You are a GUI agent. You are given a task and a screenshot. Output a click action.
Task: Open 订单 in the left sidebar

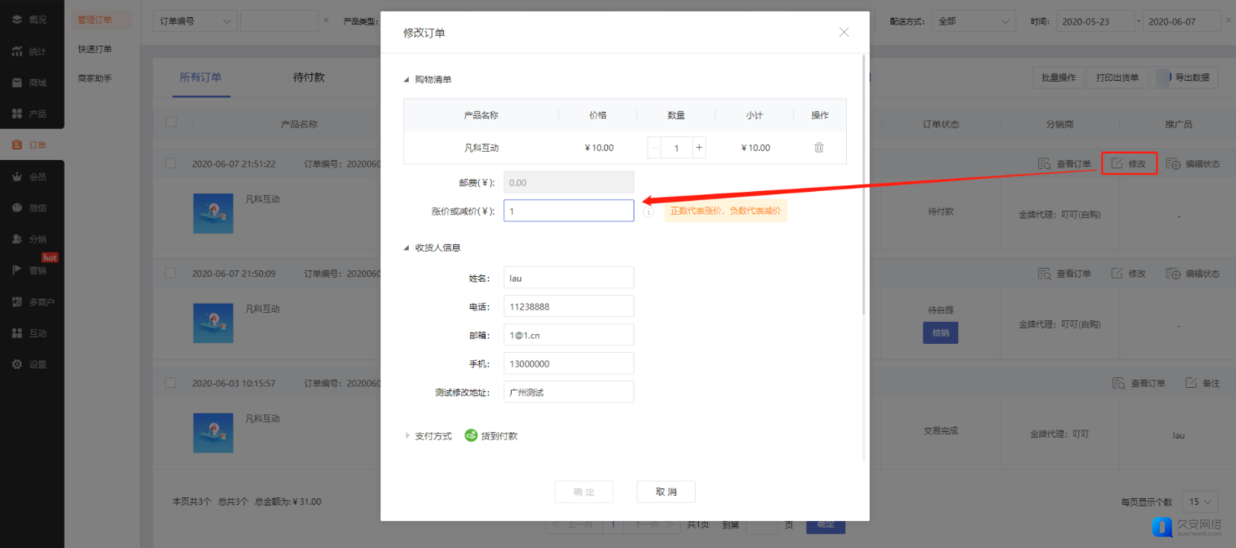tap(31, 145)
